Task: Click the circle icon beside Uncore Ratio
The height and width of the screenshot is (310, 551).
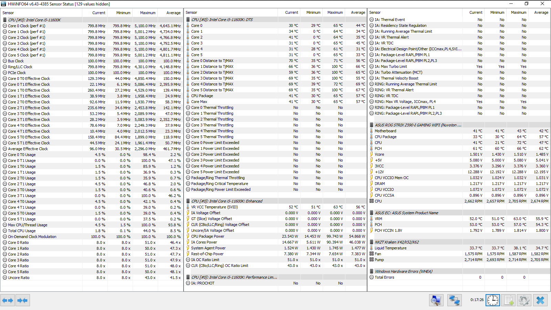Action: [x=5, y=278]
